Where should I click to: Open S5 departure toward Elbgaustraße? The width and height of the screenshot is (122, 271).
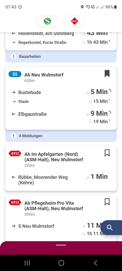[61, 114]
